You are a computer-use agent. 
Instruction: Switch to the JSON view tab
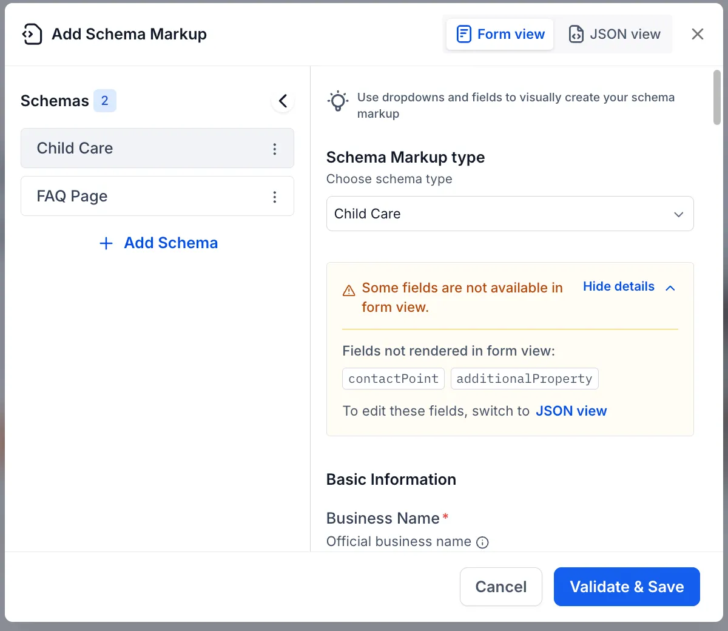[x=614, y=35]
